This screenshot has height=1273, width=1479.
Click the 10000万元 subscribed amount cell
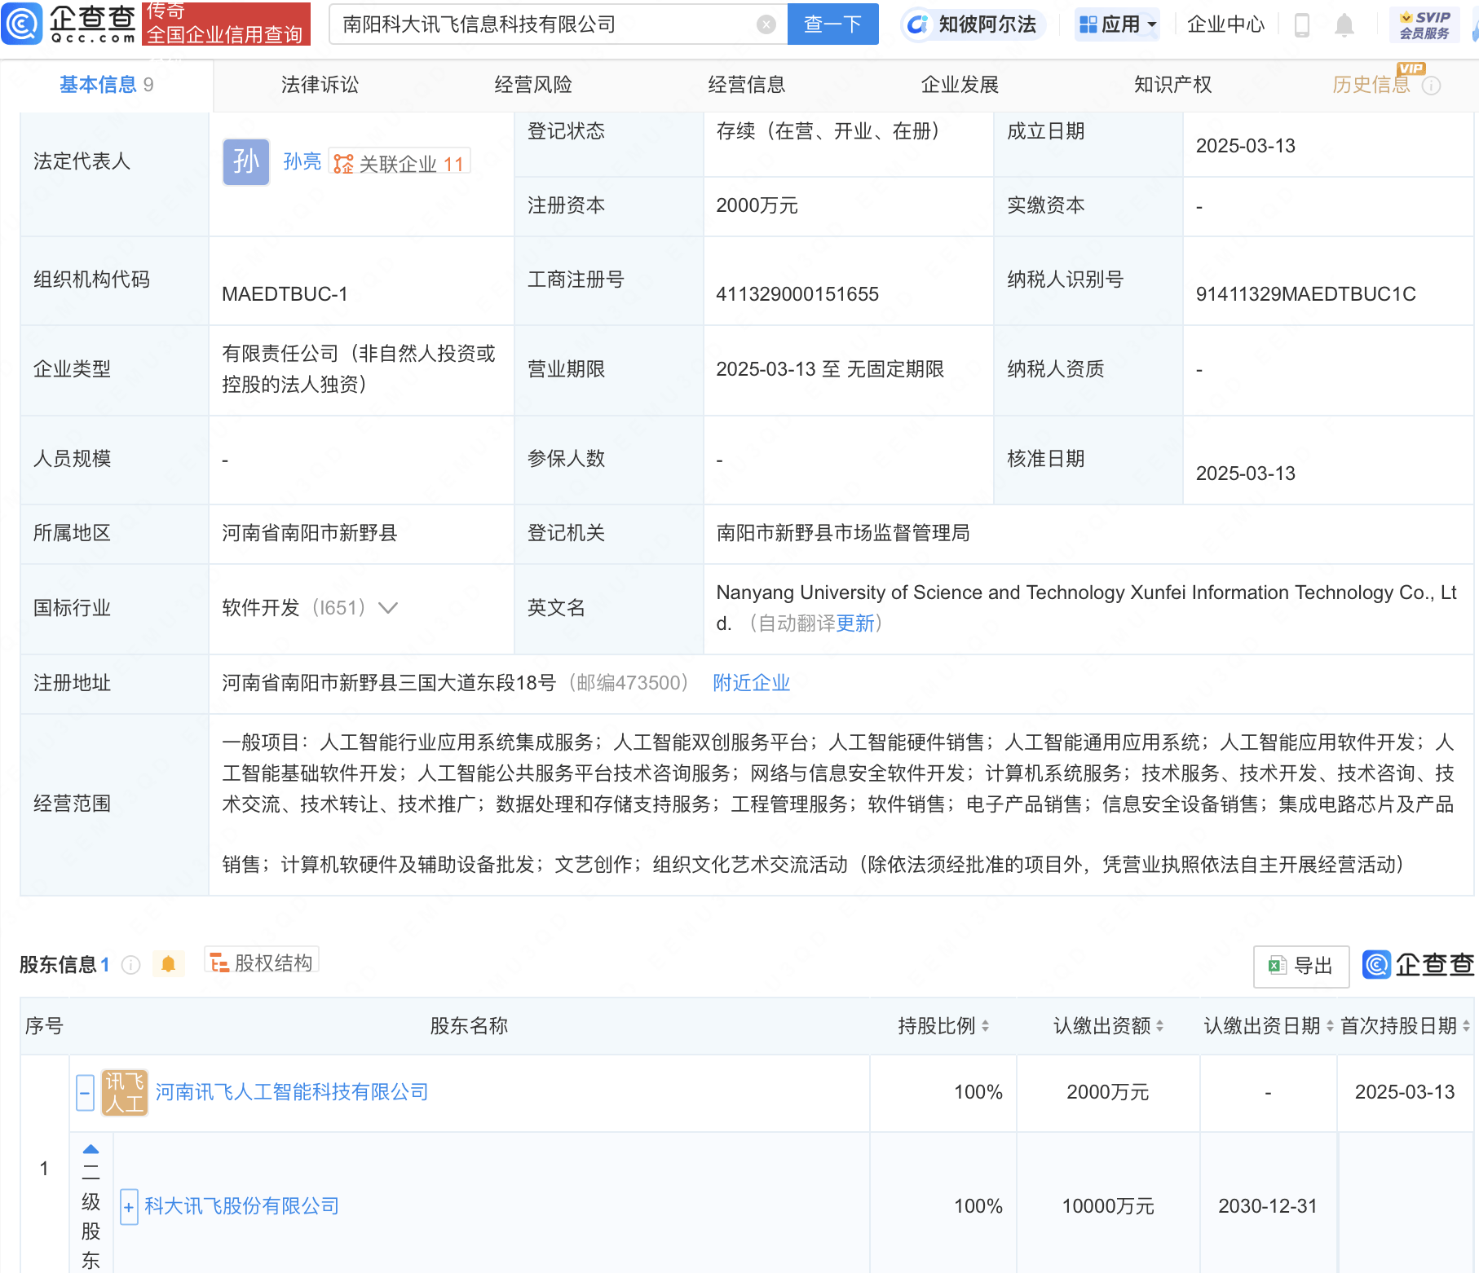tap(1108, 1206)
